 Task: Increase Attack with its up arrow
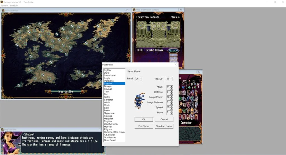tap(171, 86)
